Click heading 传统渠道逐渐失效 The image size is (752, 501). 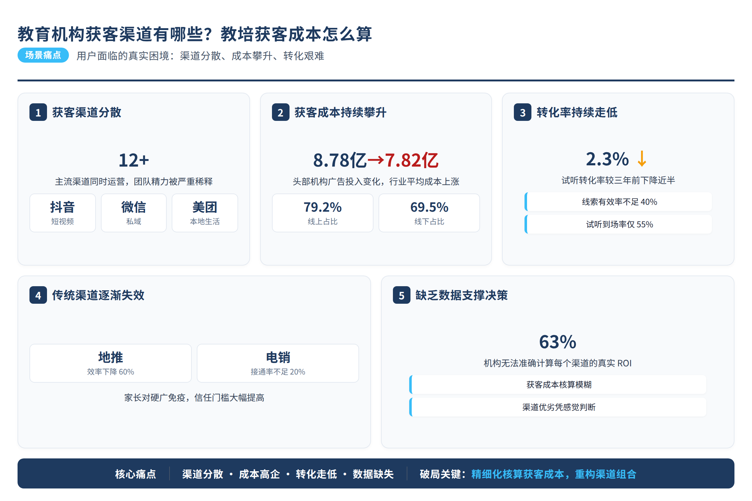pos(98,295)
